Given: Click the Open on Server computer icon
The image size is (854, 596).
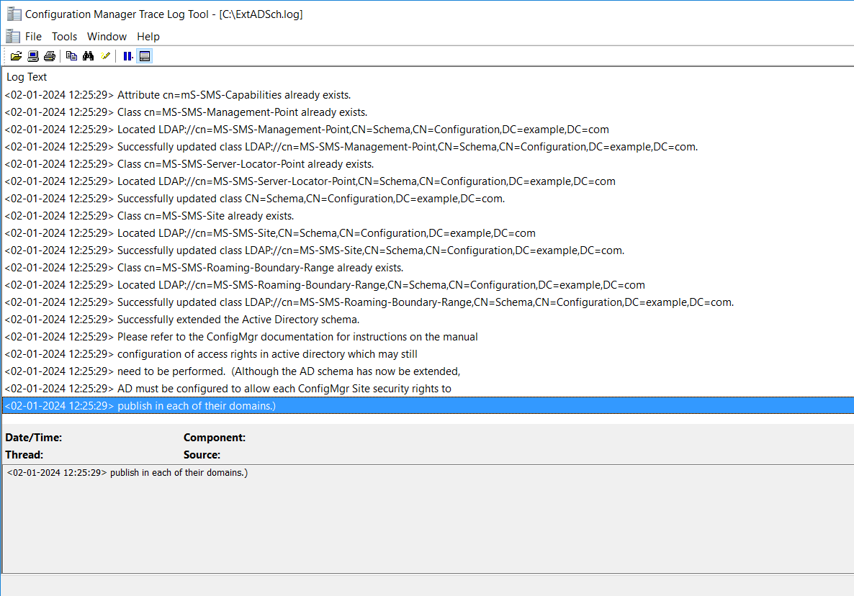Looking at the screenshot, I should pos(33,56).
